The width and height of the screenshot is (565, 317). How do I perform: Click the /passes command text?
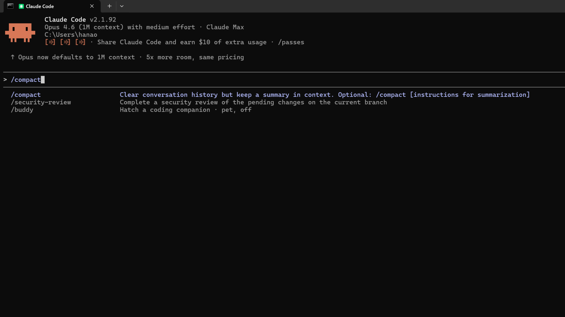(291, 42)
